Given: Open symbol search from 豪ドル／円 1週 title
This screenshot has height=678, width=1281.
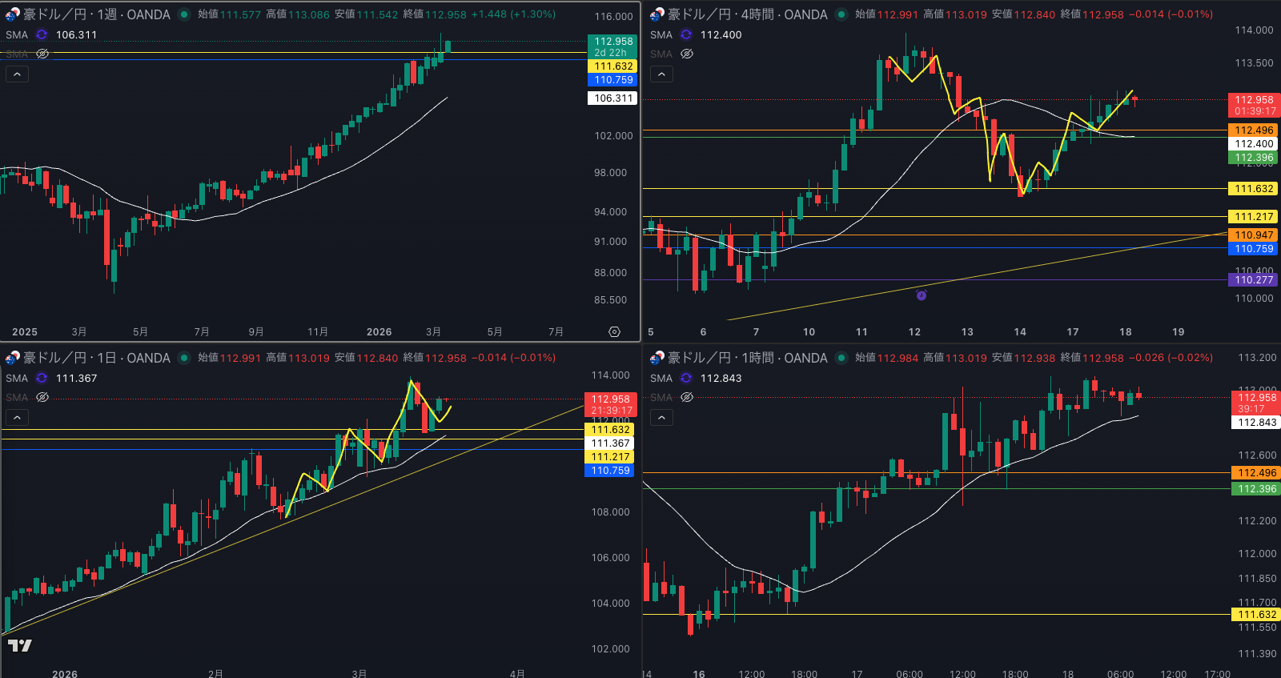Looking at the screenshot, I should coord(96,14).
